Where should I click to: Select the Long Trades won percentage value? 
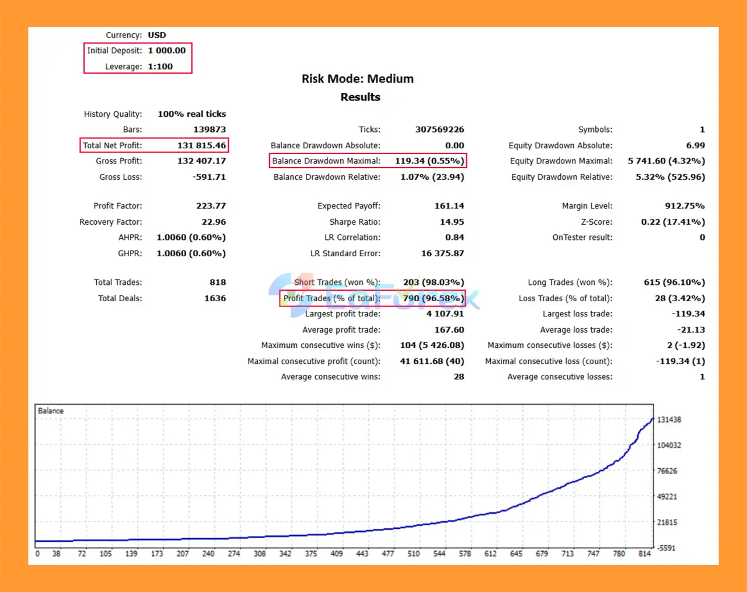tap(674, 283)
